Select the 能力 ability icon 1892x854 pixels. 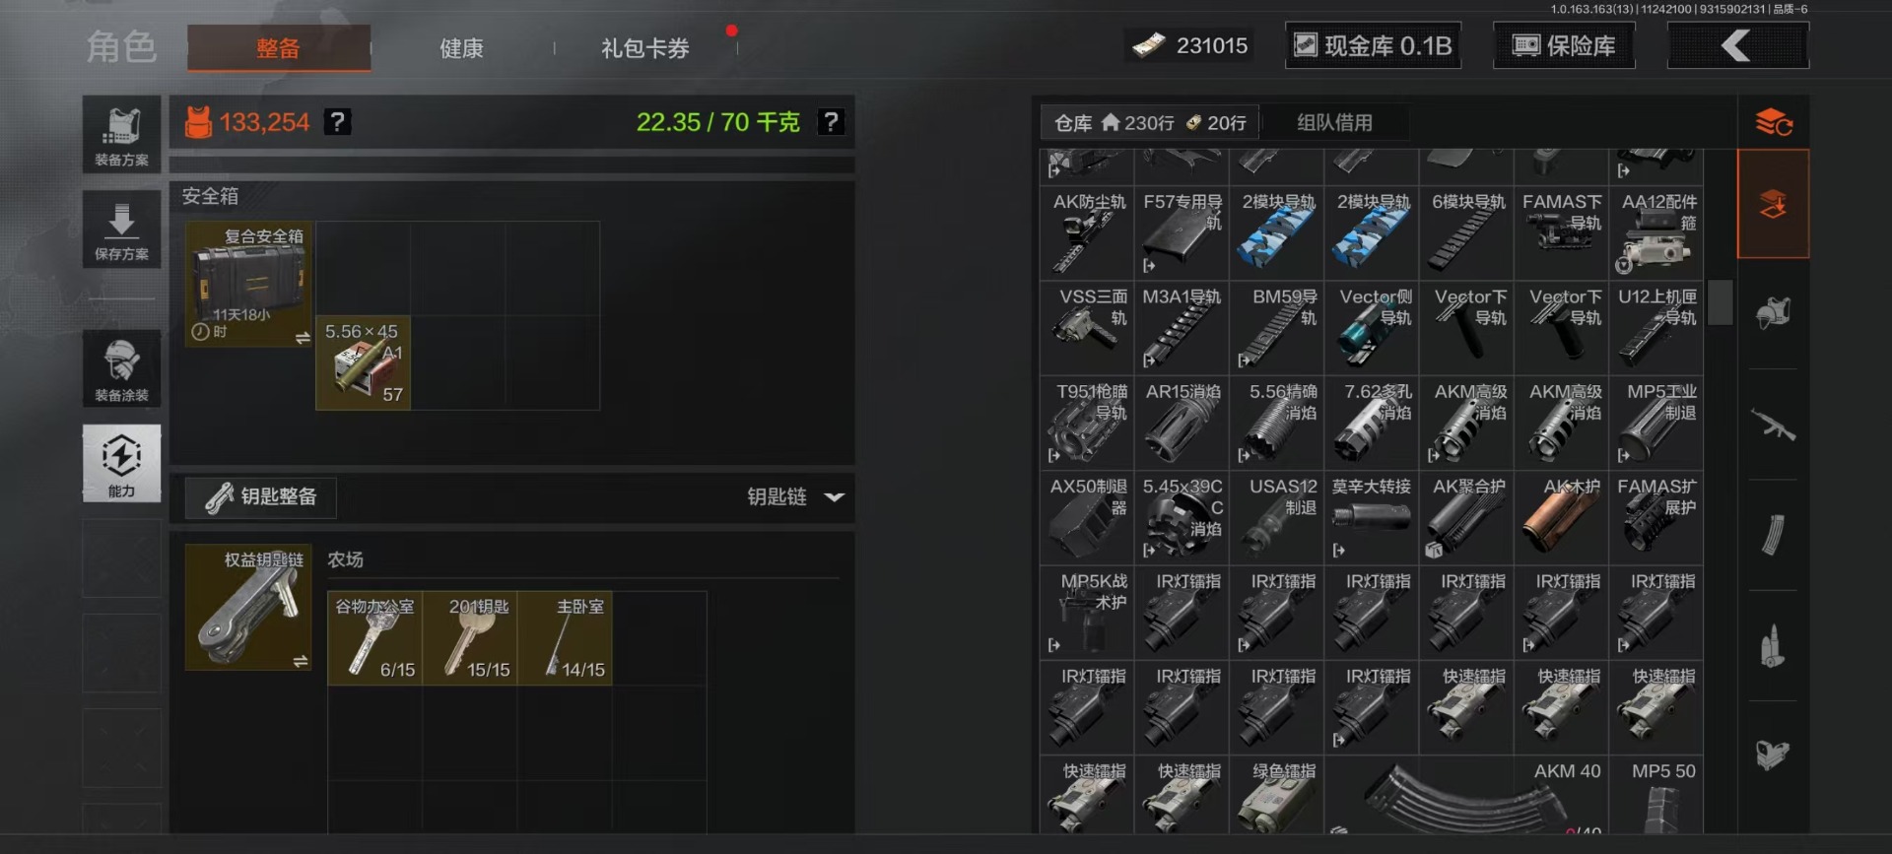121,463
